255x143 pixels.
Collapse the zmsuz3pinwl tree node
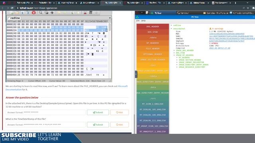(171, 29)
